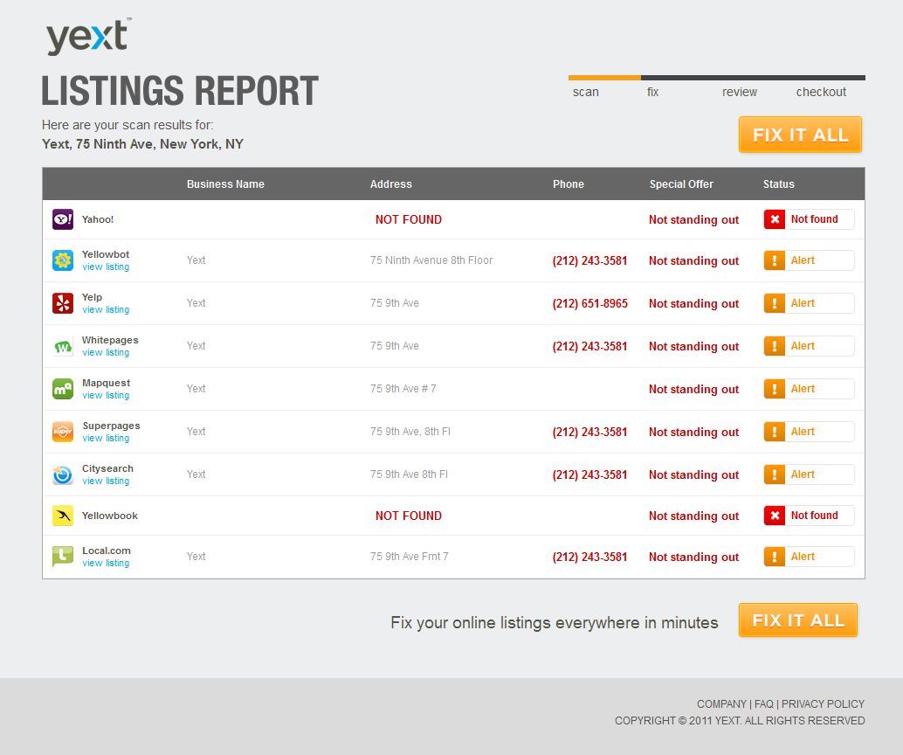Open view listing for Yelp
903x755 pixels.
point(106,309)
